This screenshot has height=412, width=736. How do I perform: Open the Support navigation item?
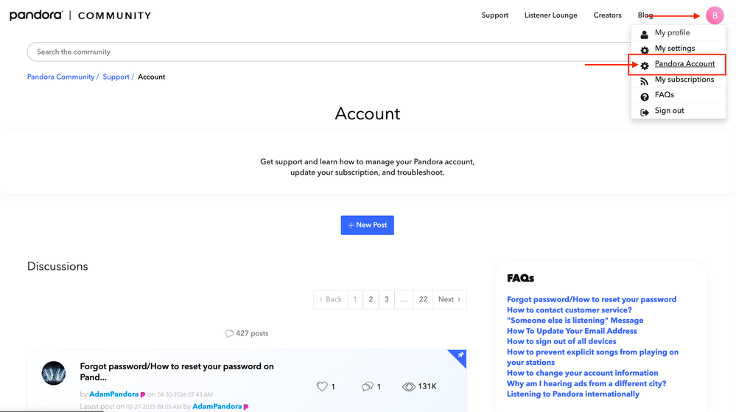(x=495, y=15)
